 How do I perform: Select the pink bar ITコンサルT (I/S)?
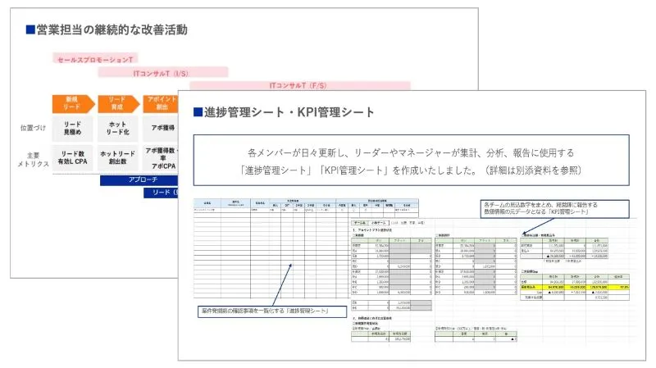pos(163,72)
